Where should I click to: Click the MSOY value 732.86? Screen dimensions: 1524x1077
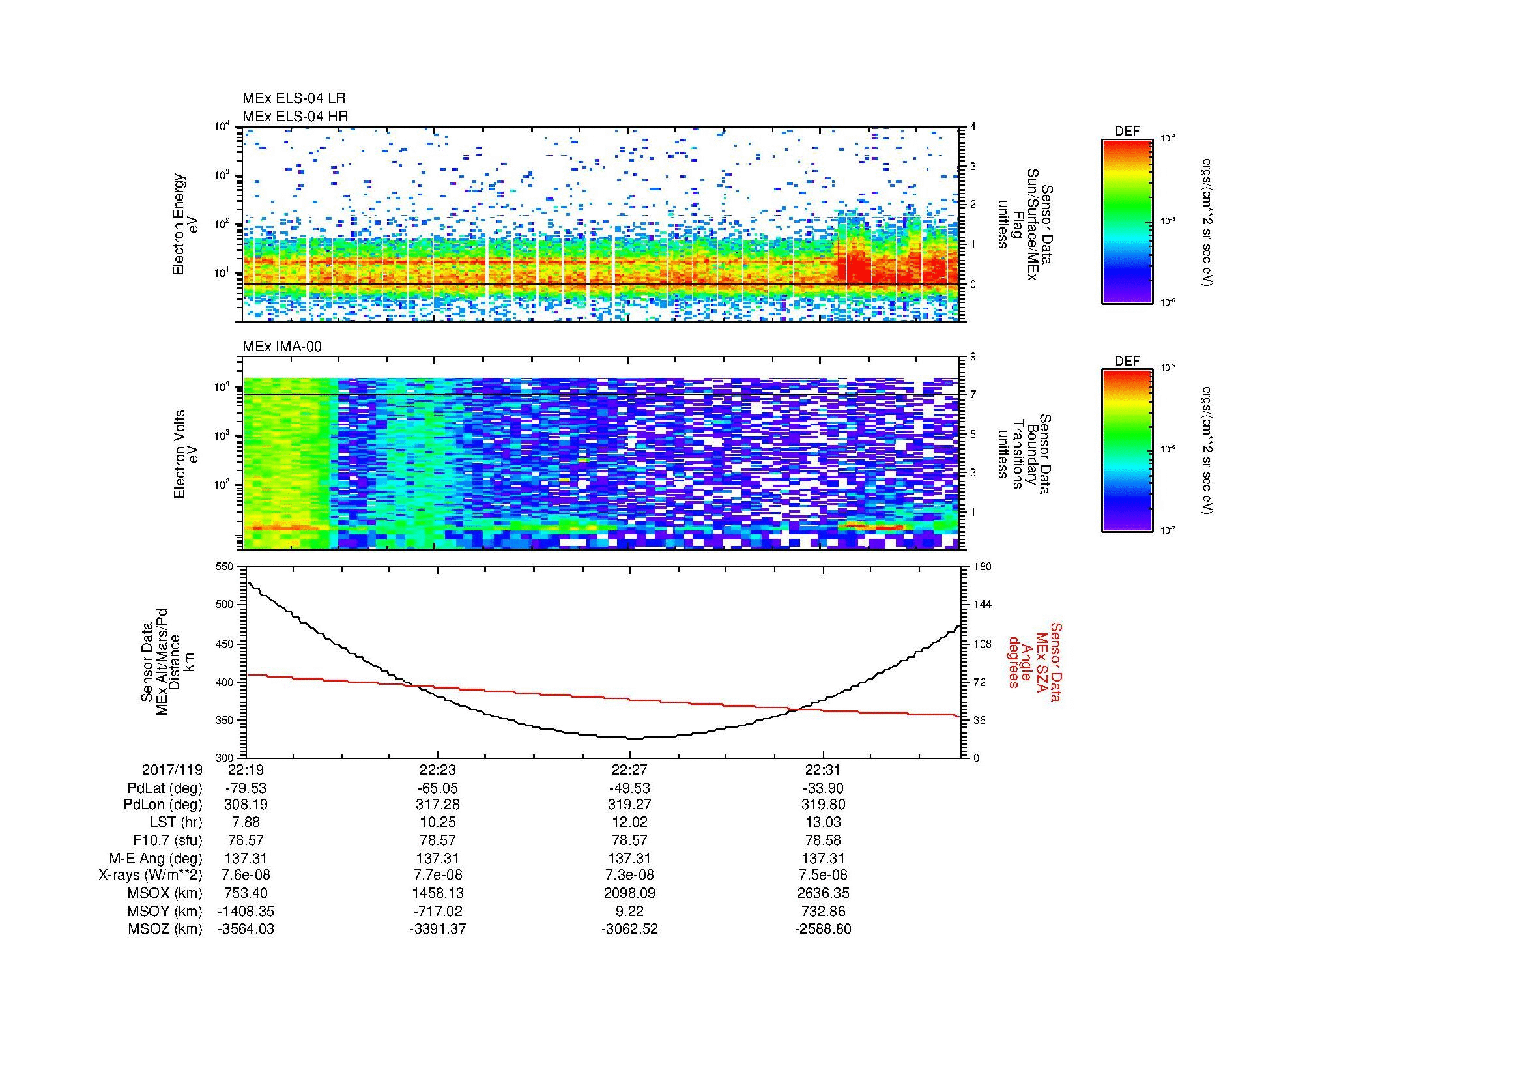[823, 911]
